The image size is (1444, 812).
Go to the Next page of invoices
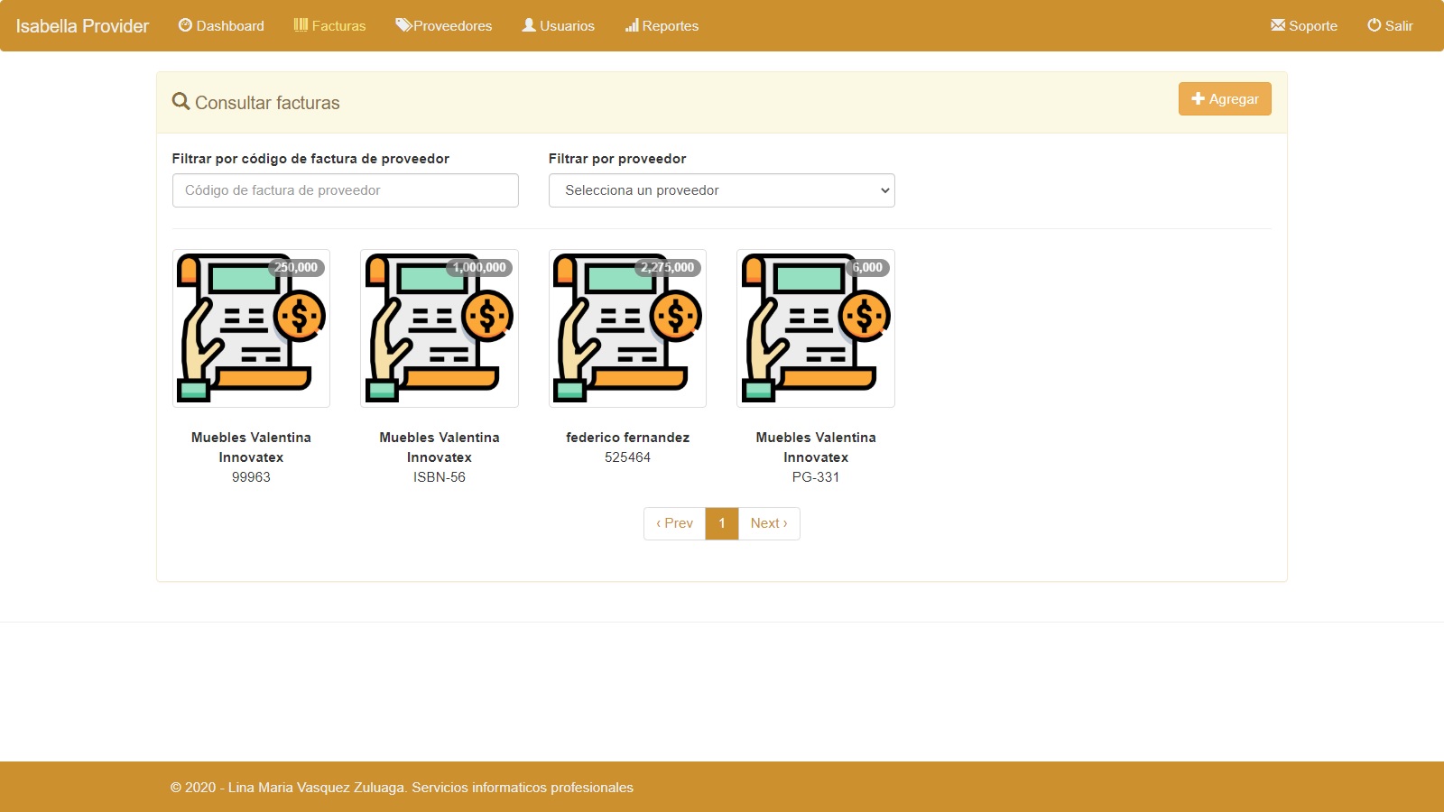pyautogui.click(x=768, y=523)
